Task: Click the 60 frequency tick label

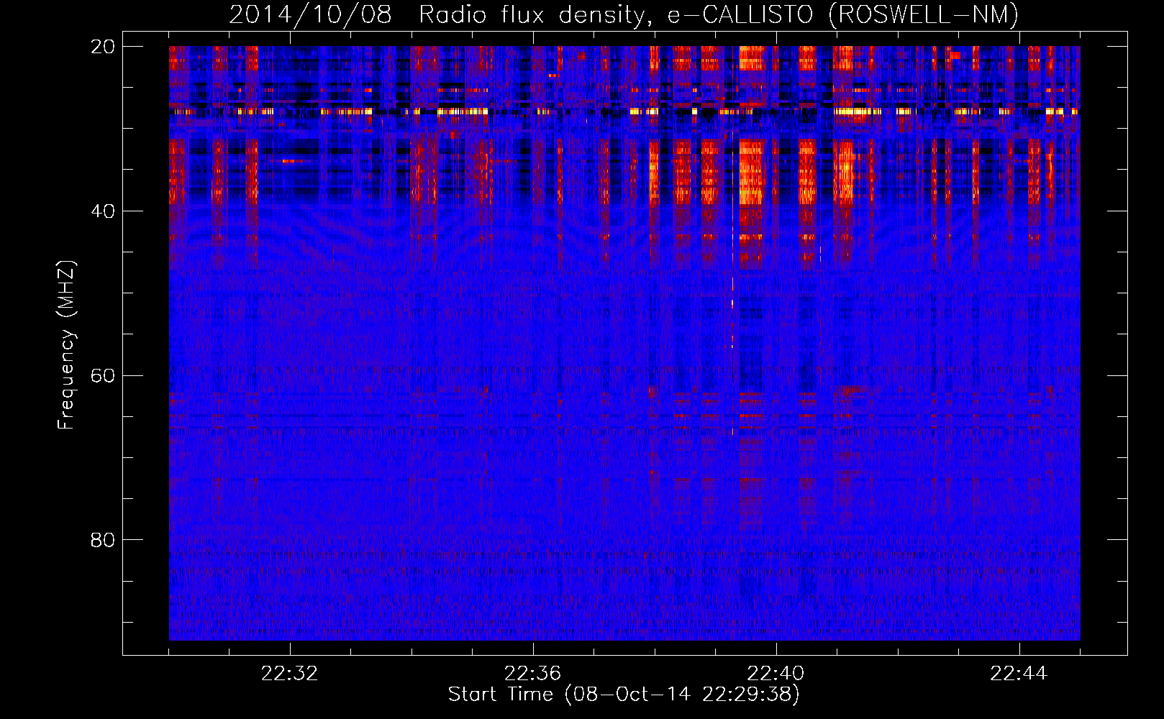Action: (103, 376)
